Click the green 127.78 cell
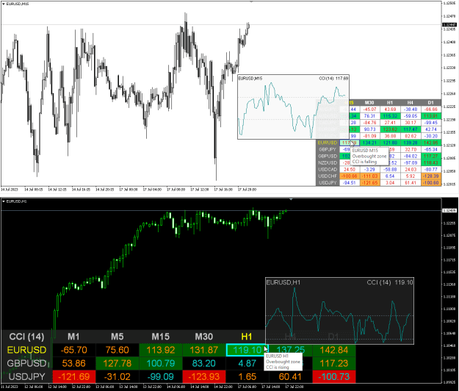Image resolution: width=459 pixels, height=391 pixels. tap(117, 363)
